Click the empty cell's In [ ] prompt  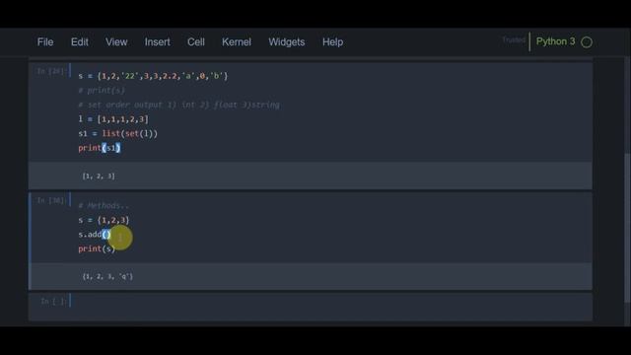click(53, 301)
